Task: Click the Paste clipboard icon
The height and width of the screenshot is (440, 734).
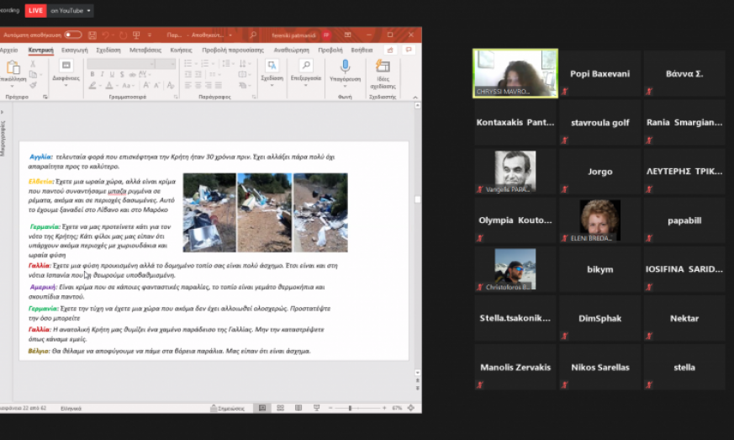Action: tap(13, 68)
